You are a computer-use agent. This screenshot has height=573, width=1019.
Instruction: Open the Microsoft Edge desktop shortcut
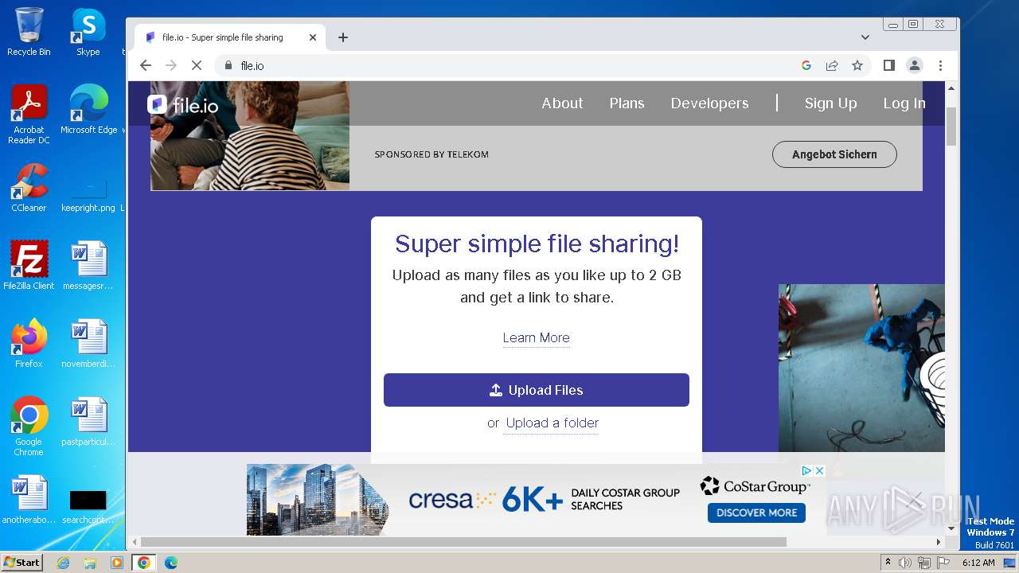[x=88, y=110]
